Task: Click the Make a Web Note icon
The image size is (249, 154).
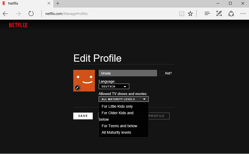Action: [x=219, y=14]
